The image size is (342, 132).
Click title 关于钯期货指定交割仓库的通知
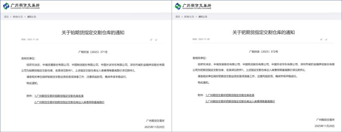click(264, 33)
